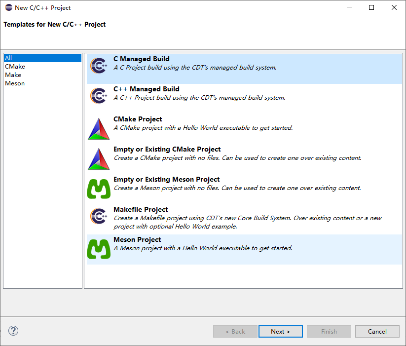Click the Empty or Existing Meson Project icon
This screenshot has width=406, height=346.
point(99,189)
